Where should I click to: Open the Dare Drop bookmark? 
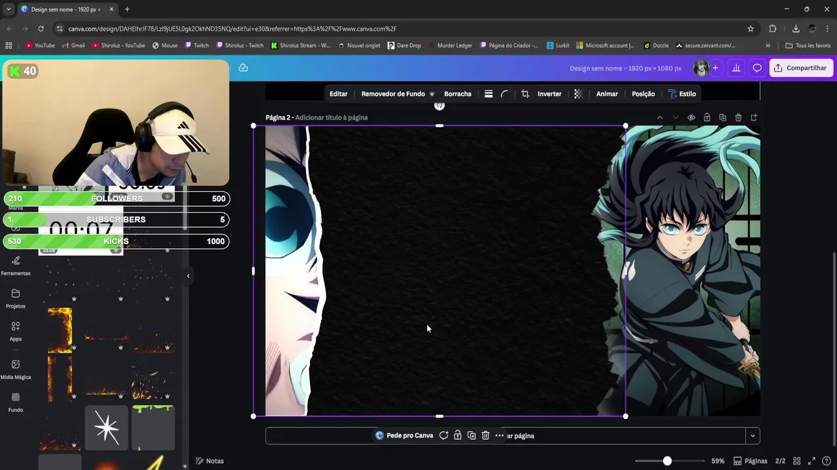(404, 46)
